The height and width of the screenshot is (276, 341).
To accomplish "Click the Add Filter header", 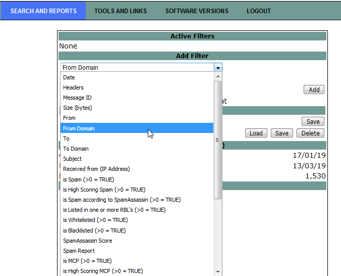I will click(x=193, y=56).
